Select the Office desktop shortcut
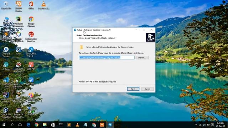This screenshot has height=128, width=228. point(31,5)
